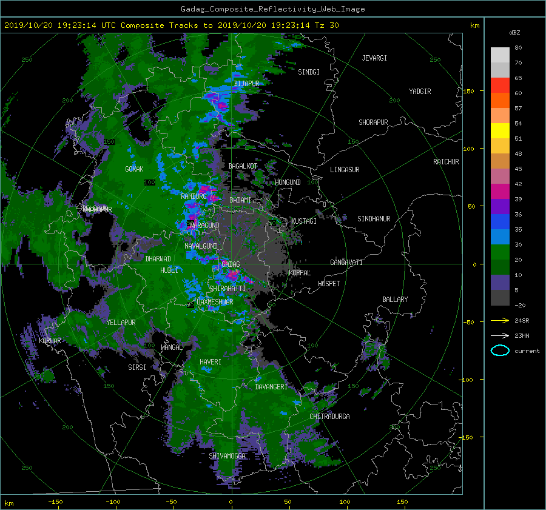Select the JEVARGI label on the map
The image size is (546, 510).
[x=374, y=58]
